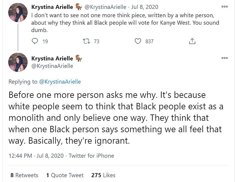Click the profile avatar on the reply tweet
This screenshot has height=182, width=236.
18,62
